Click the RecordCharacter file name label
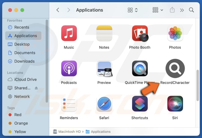Screen dimensions: 202x138 [x=175, y=83]
